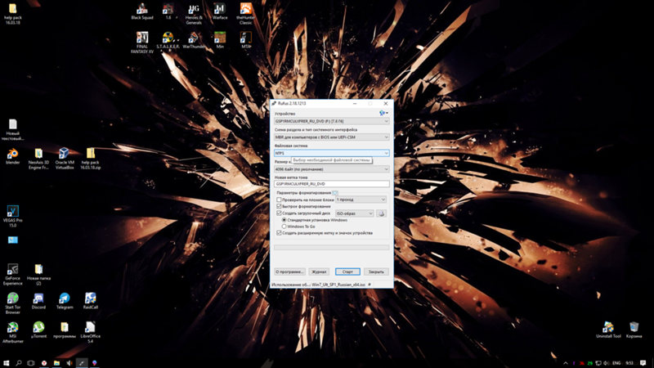This screenshot has height=368, width=654.
Task: Open the Журнал log button
Action: 319,272
